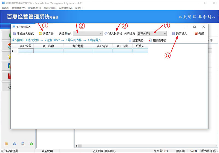219x153 pixels.
Task: Click the main window app title-bar icon
Action: (x=3, y=3)
